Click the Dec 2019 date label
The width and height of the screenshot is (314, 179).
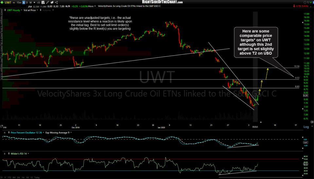click(x=76, y=128)
